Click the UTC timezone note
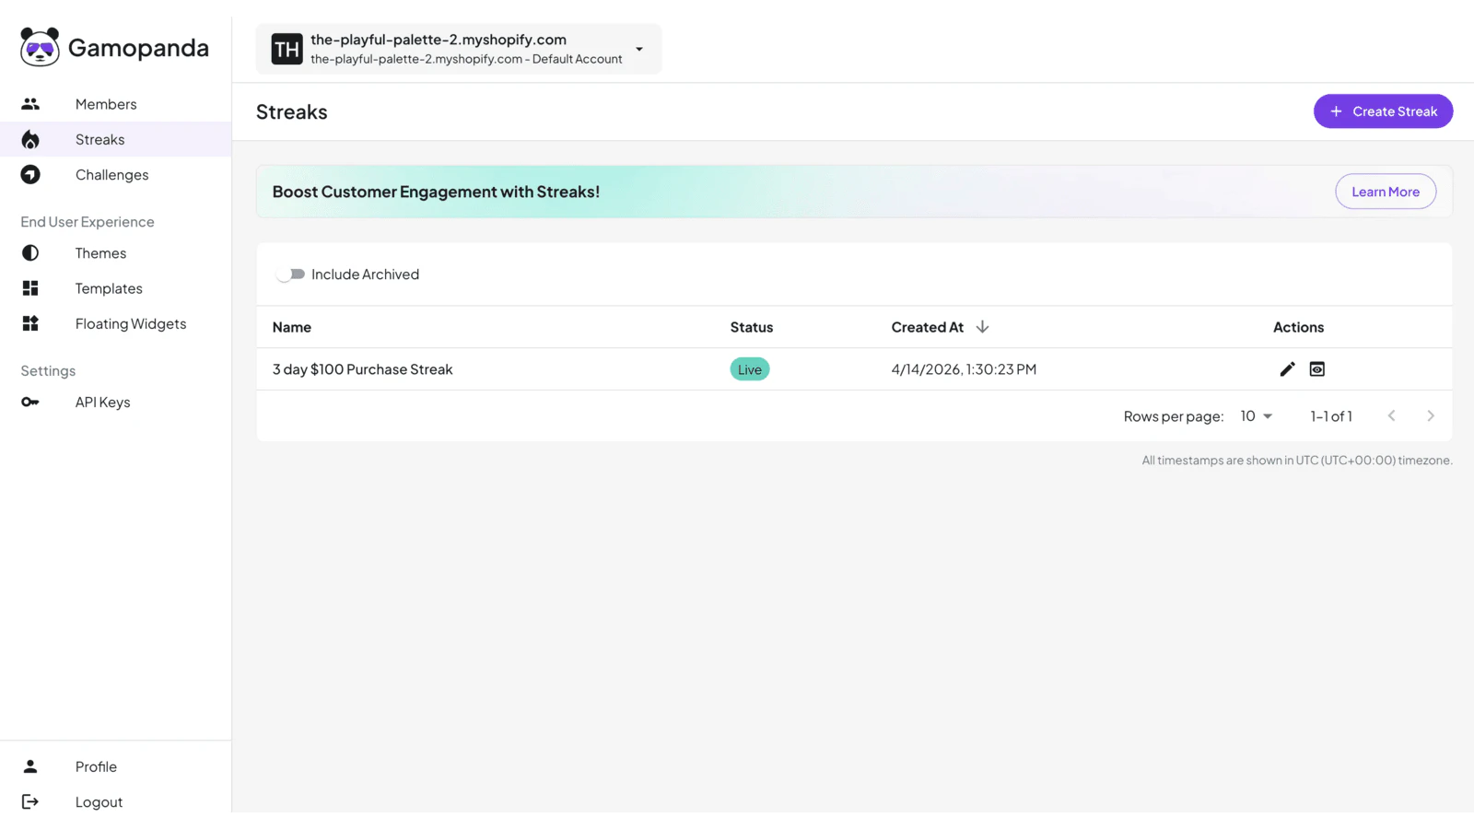Screen dimensions: 1474x829 1297,461
